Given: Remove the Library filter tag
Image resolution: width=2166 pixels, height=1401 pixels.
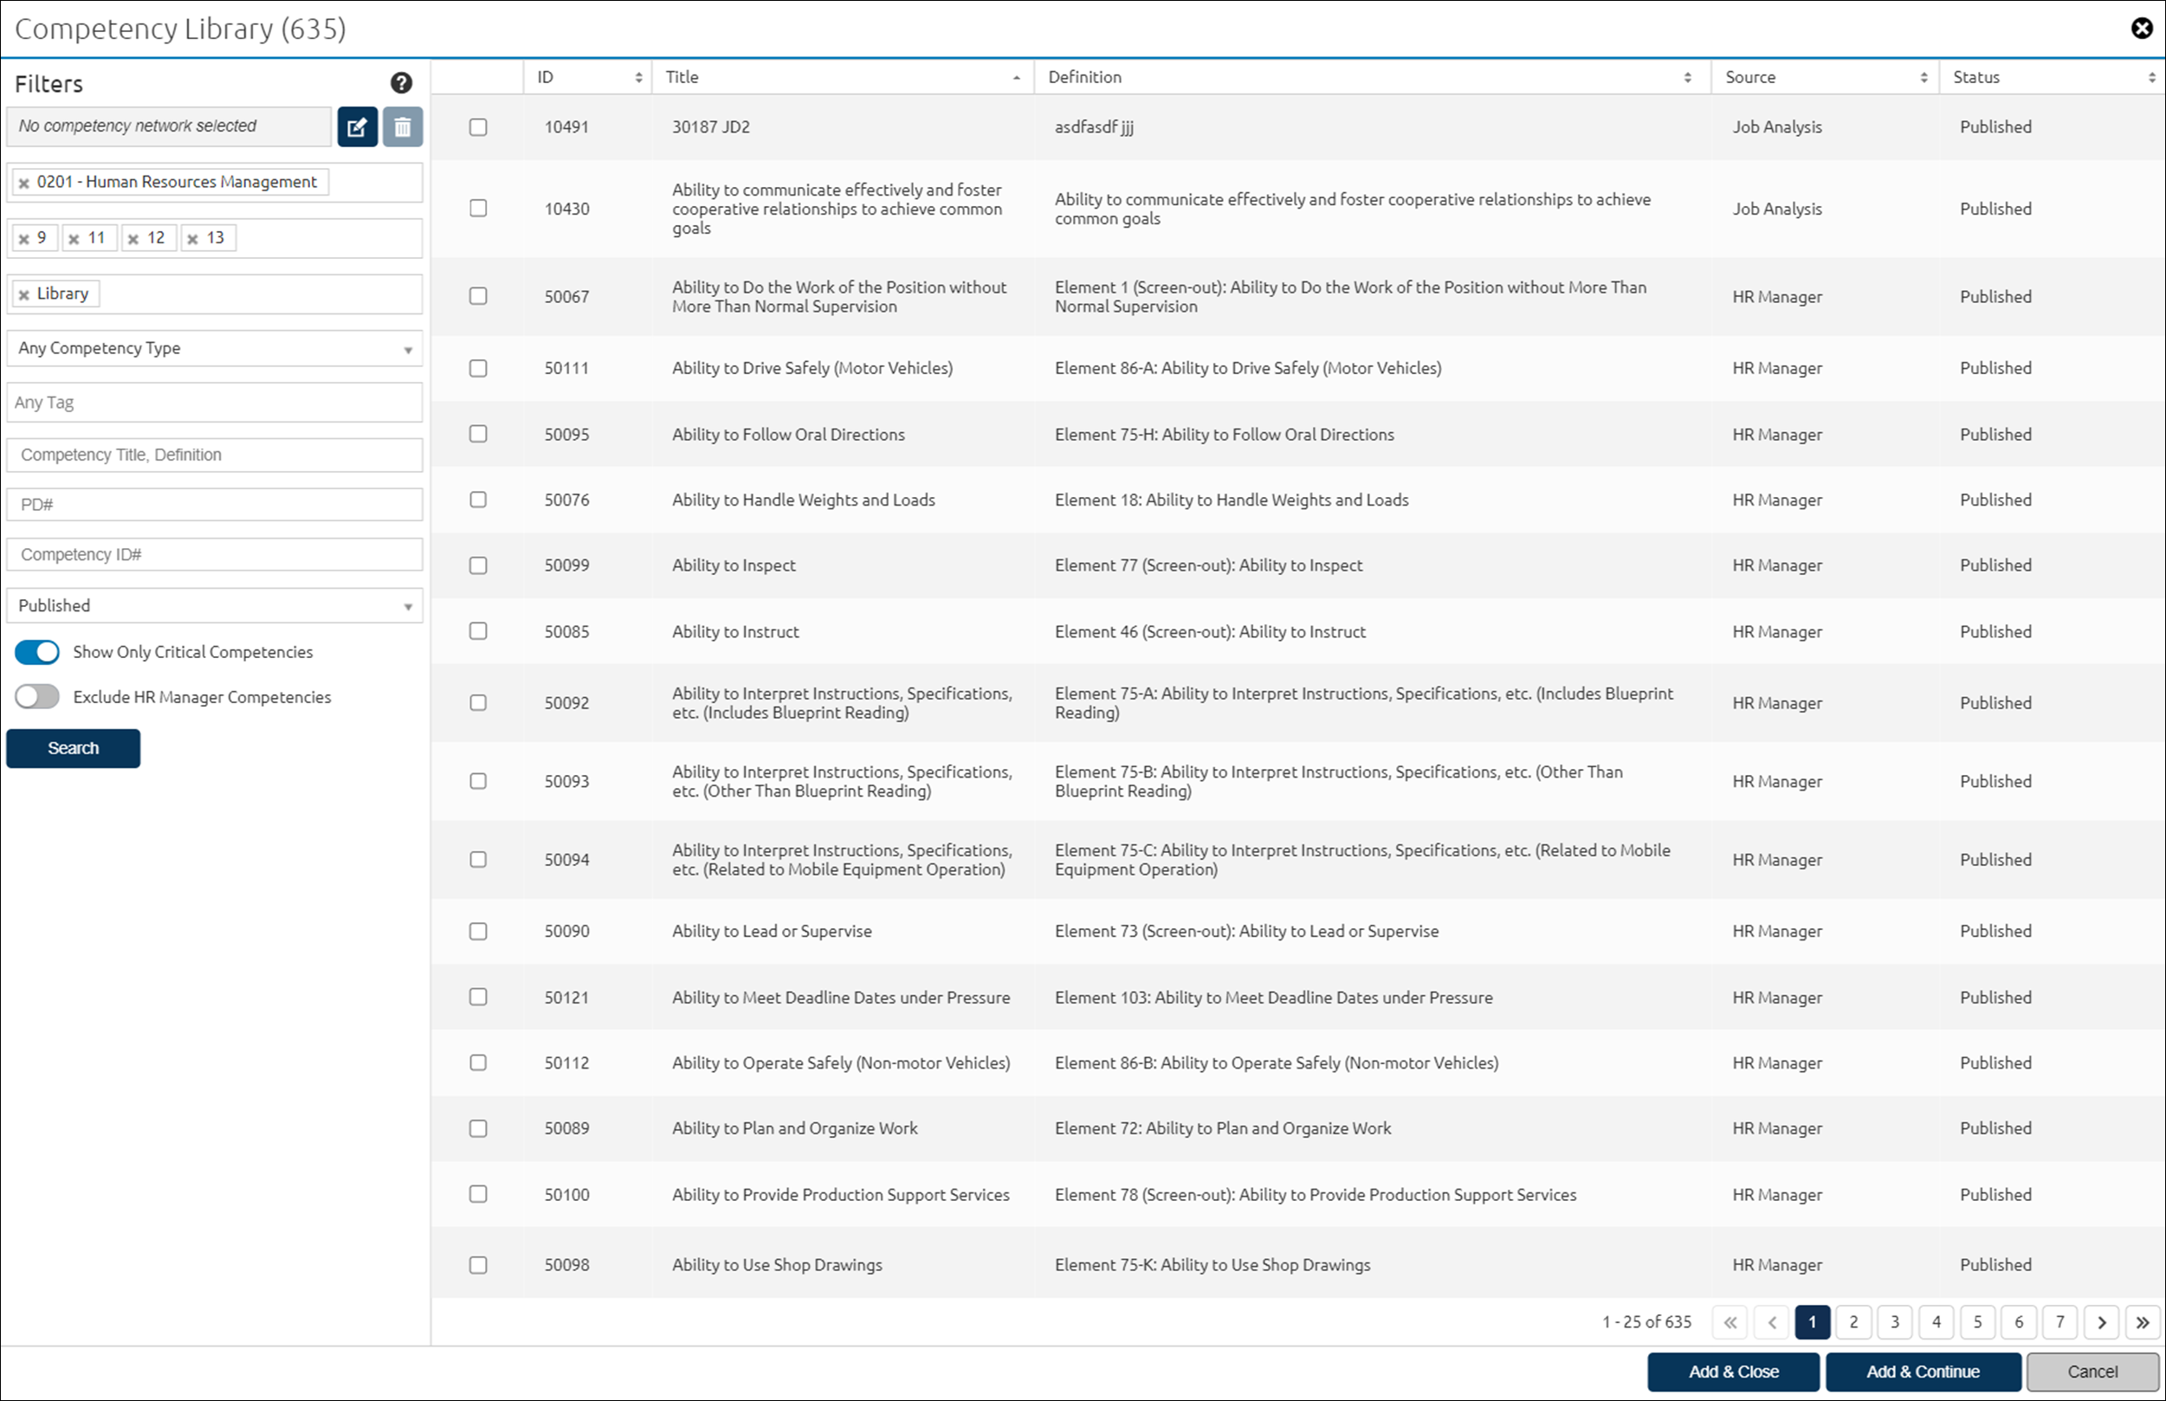Looking at the screenshot, I should [24, 294].
